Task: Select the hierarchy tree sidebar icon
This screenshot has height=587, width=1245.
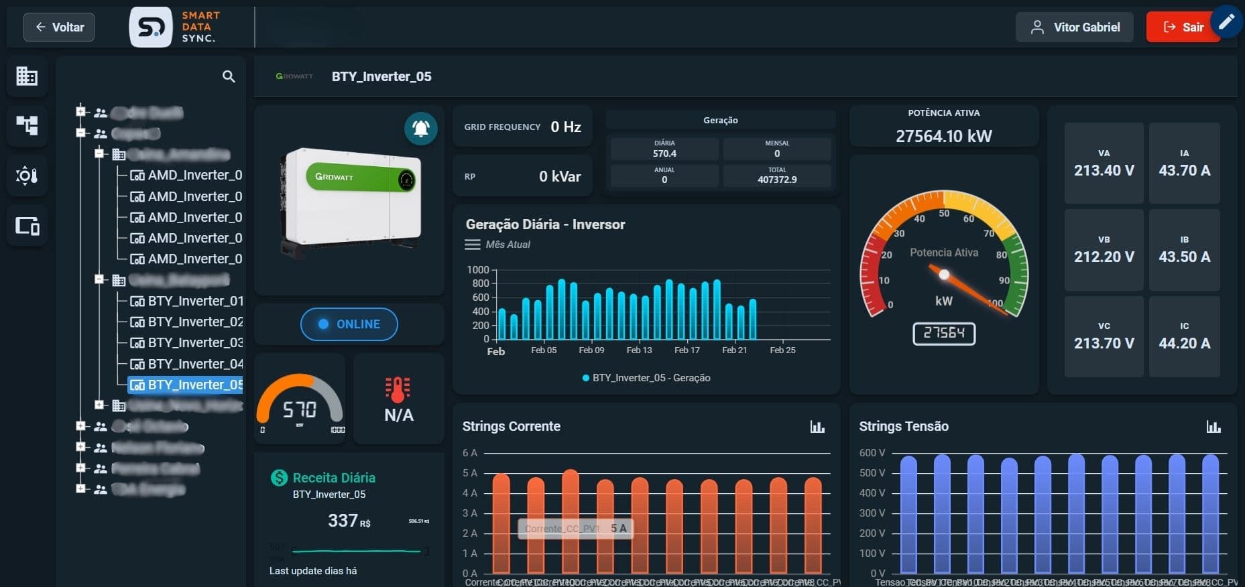Action: coord(27,125)
